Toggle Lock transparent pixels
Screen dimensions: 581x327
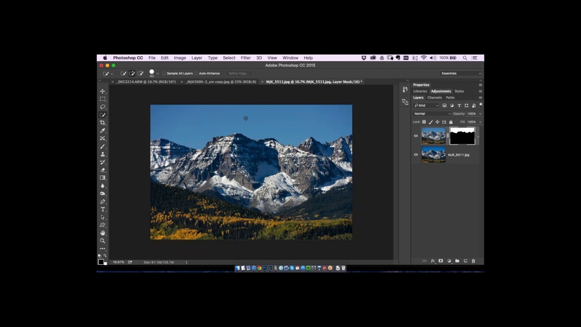click(424, 122)
